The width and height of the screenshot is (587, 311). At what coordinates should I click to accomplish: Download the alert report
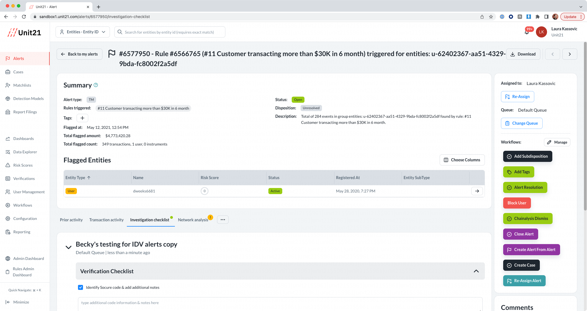[x=523, y=54]
